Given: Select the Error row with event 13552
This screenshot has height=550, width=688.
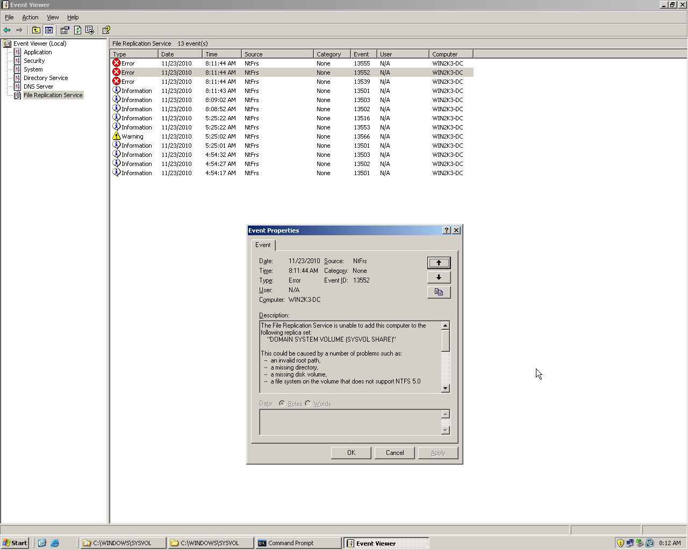Looking at the screenshot, I should tap(292, 73).
